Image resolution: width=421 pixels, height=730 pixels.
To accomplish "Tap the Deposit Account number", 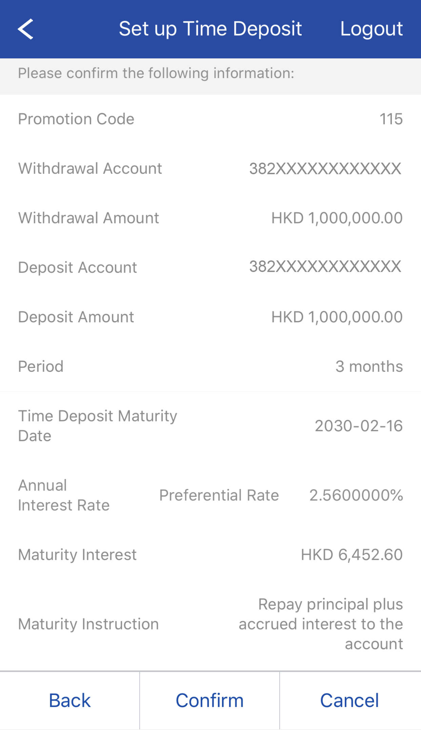I will point(325,267).
